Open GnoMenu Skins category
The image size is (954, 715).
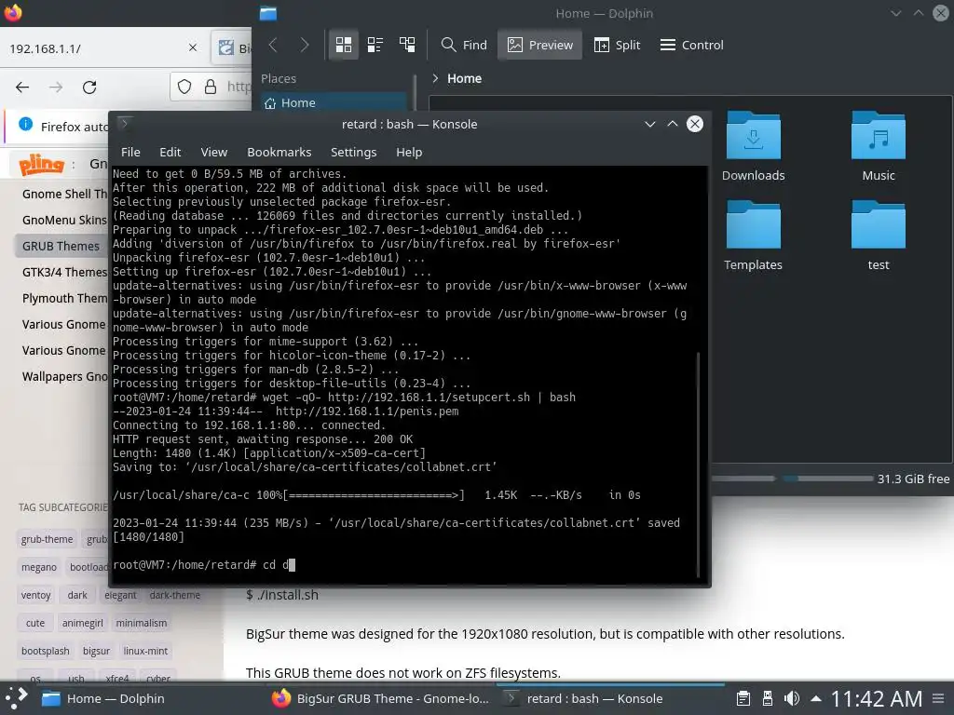64,220
